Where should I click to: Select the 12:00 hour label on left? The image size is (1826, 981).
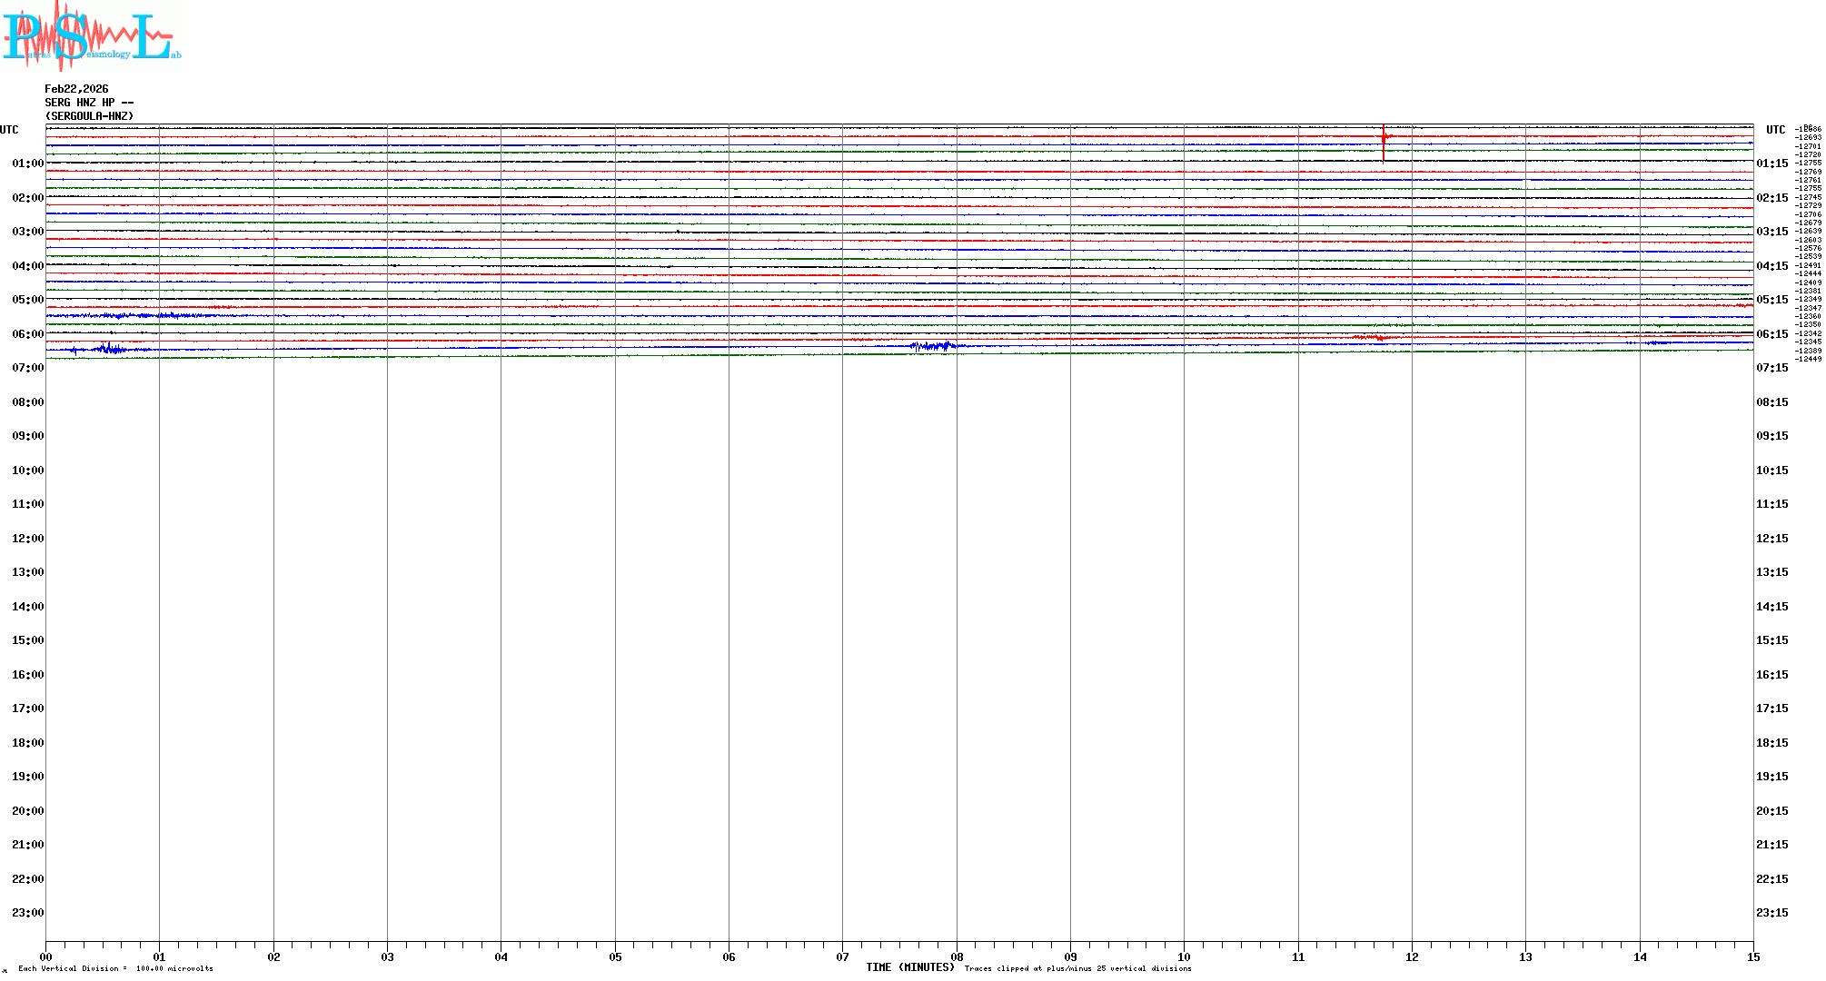click(27, 539)
